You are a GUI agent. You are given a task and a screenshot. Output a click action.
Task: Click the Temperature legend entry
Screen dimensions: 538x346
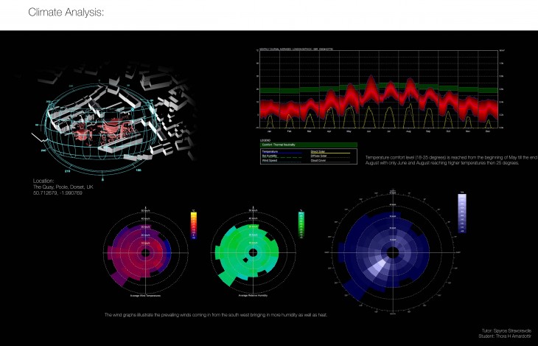pos(271,150)
